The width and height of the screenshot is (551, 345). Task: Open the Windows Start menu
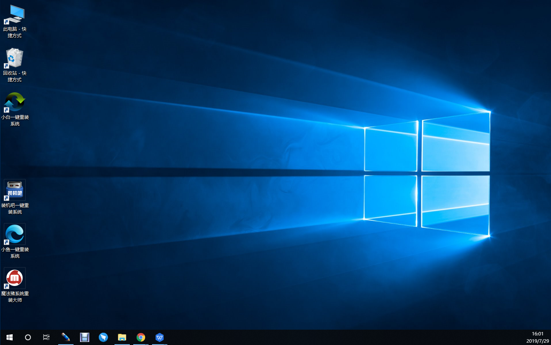point(9,337)
